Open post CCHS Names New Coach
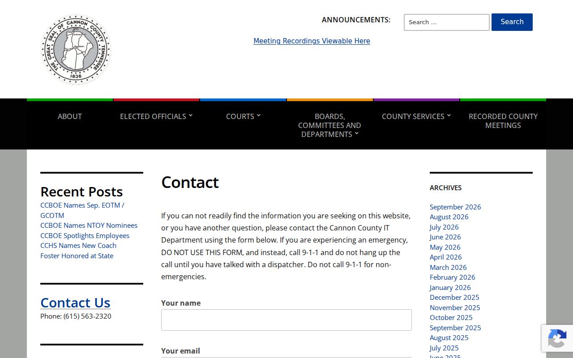The image size is (573, 358). tap(78, 245)
